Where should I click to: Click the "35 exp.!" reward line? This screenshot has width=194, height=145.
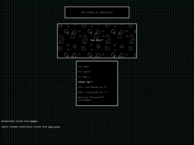[84, 77]
